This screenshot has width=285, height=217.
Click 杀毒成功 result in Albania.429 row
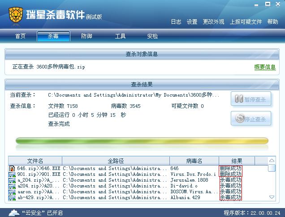231,197
